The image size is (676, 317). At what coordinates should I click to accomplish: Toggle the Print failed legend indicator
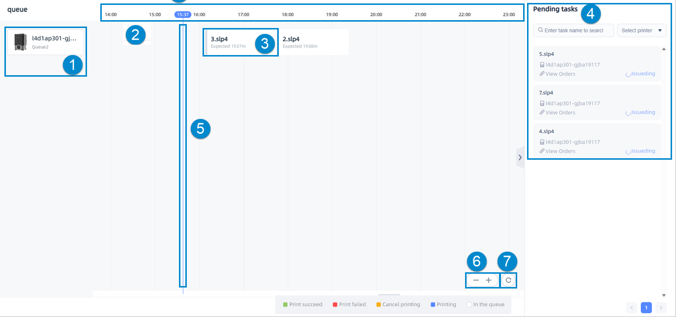[335, 305]
